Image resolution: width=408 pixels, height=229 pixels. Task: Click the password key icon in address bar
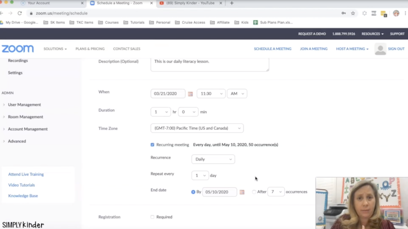343,13
